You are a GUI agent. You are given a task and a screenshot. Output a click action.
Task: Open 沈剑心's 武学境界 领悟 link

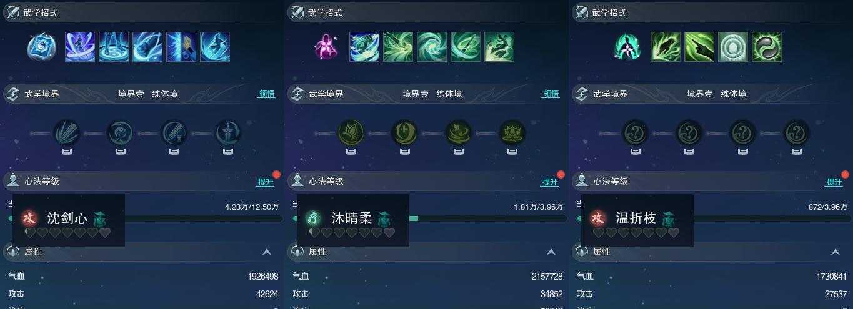tap(267, 94)
